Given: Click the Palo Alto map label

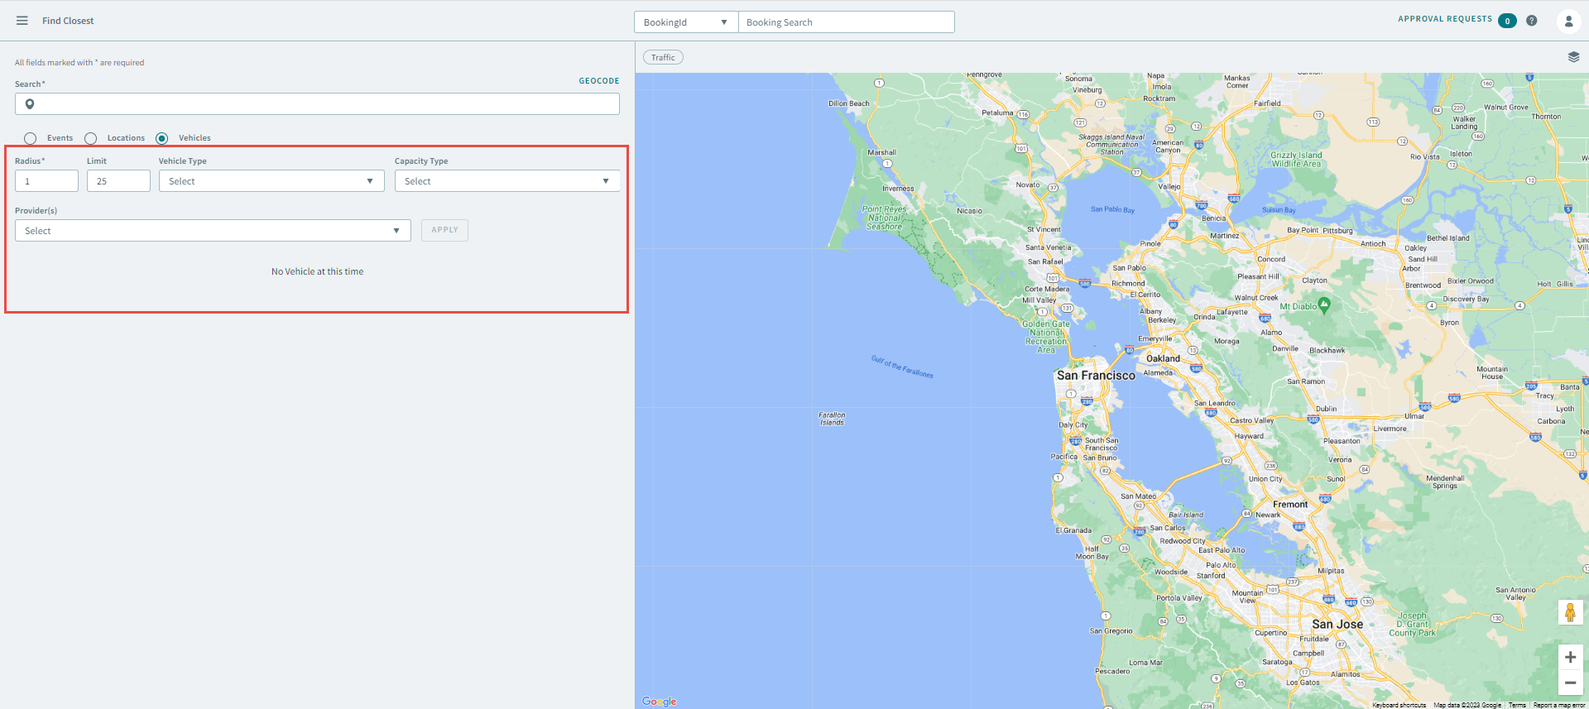Looking at the screenshot, I should click(x=1221, y=565).
